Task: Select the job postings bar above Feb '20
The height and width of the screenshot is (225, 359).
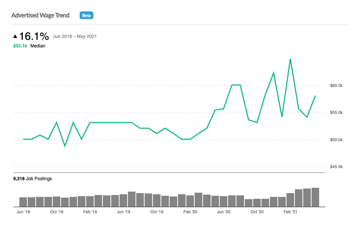Action: tap(190, 201)
